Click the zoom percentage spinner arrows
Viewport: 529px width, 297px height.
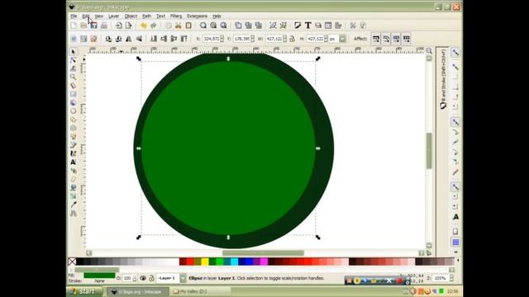pyautogui.click(x=451, y=278)
